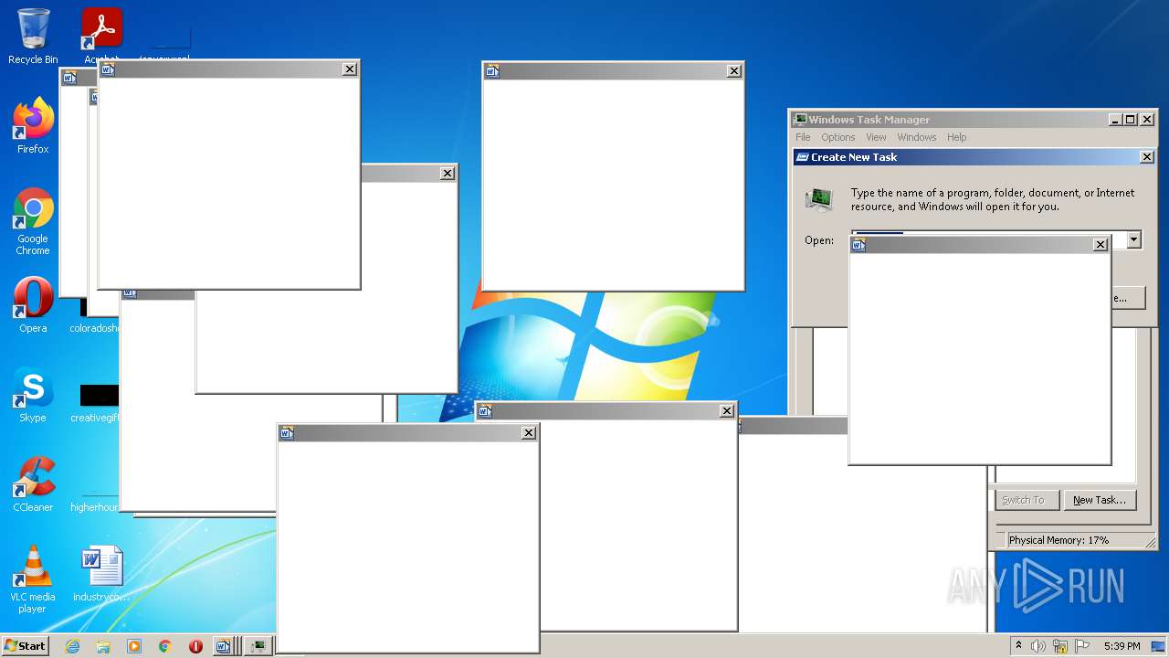Viewport: 1169px width, 658px height.
Task: Click the Windows Task Manager title bar icon
Action: pos(800,120)
